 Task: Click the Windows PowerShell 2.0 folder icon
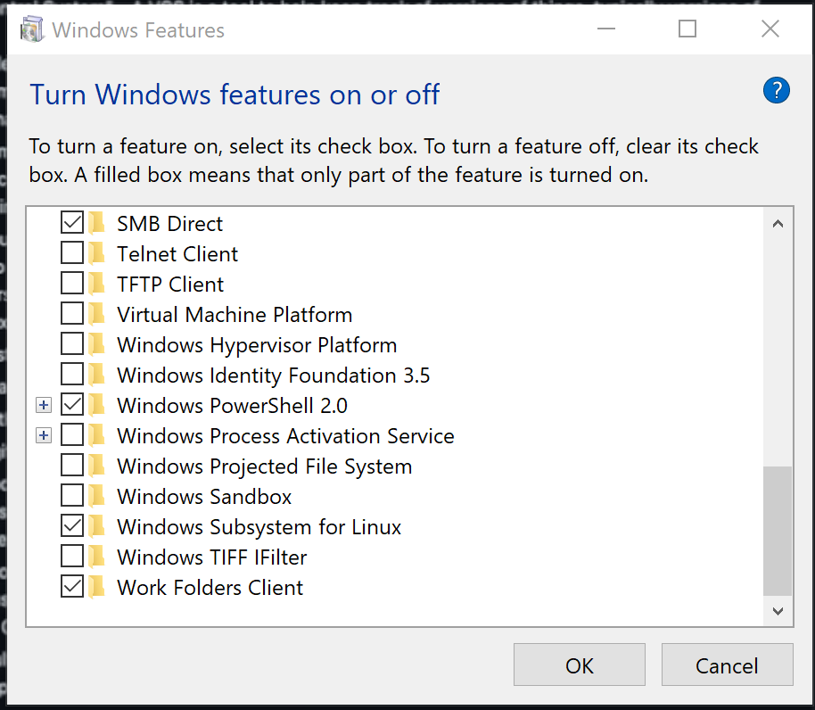tap(96, 406)
